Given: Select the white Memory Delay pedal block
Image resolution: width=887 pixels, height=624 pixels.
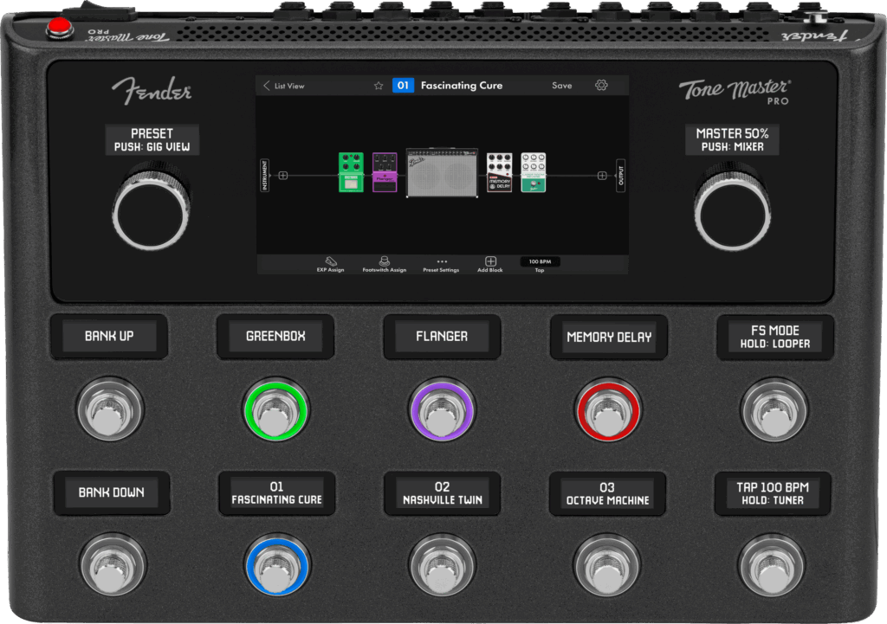Looking at the screenshot, I should click(500, 172).
